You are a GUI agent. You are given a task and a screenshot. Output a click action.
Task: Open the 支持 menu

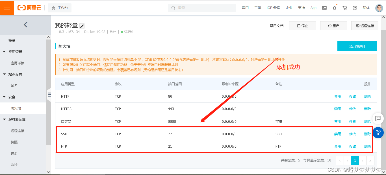(x=302, y=8)
